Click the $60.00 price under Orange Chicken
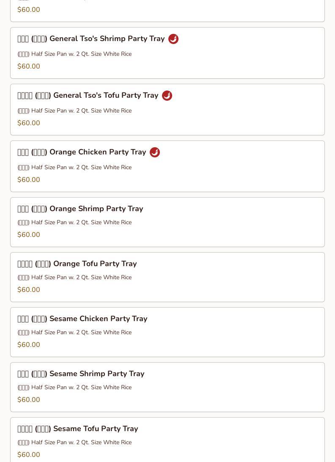Viewport: 335px width, 462px height. click(x=29, y=180)
